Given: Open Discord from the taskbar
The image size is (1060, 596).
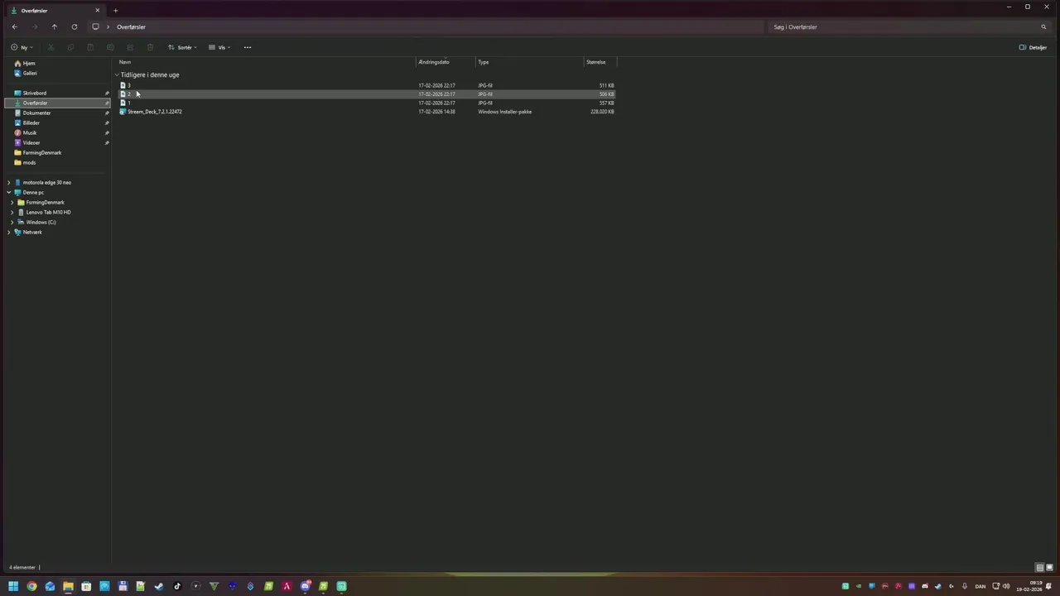Looking at the screenshot, I should click(x=305, y=586).
